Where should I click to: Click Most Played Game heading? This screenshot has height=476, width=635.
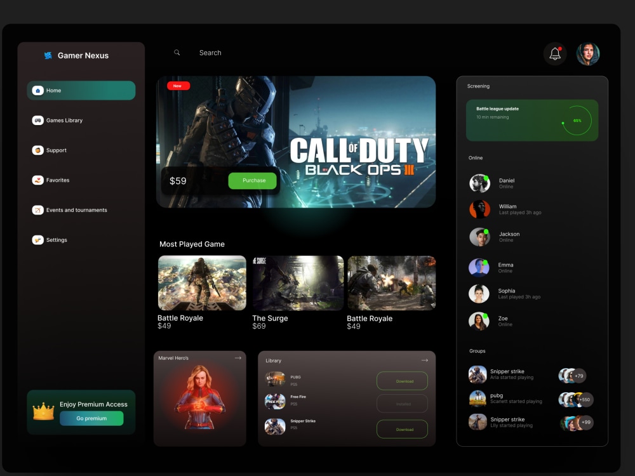tap(192, 244)
